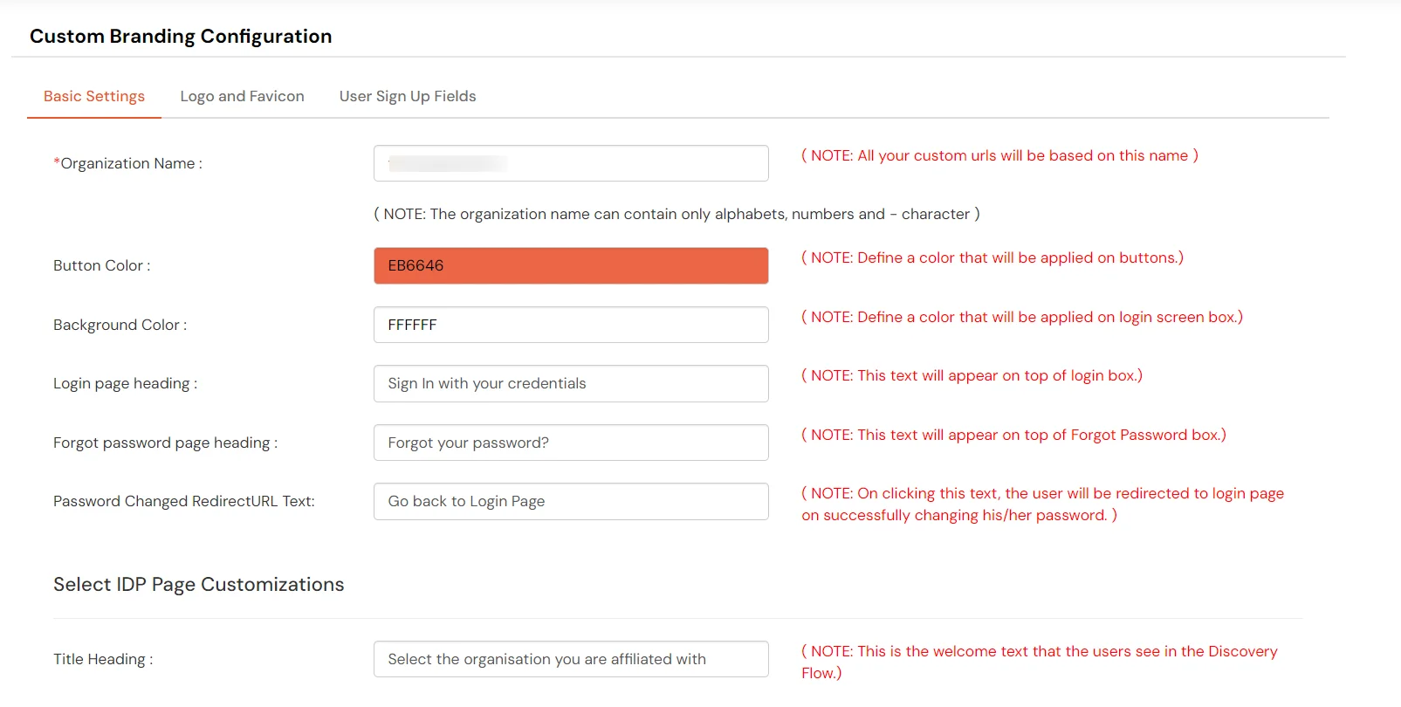Select text 'Sign In with your credentials'
1401x707 pixels.
click(486, 383)
